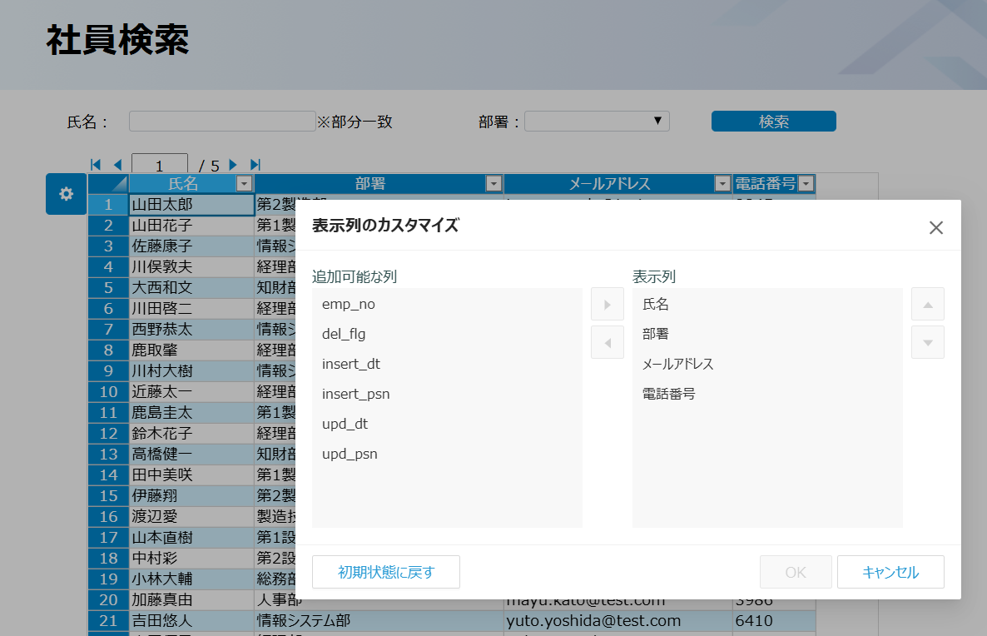Advance to the next results page
The width and height of the screenshot is (987, 636).
coord(233,165)
